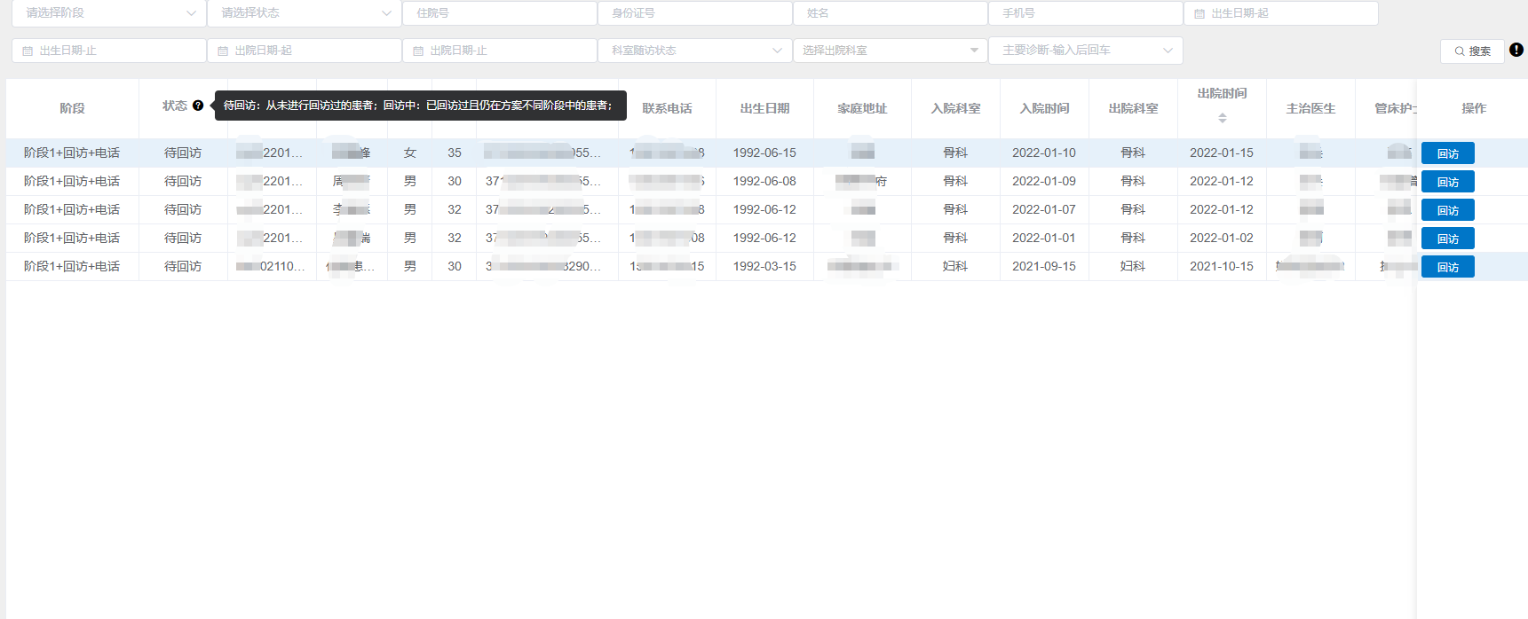
Task: Expand the 科室随访状态 dropdown
Action: 694,51
